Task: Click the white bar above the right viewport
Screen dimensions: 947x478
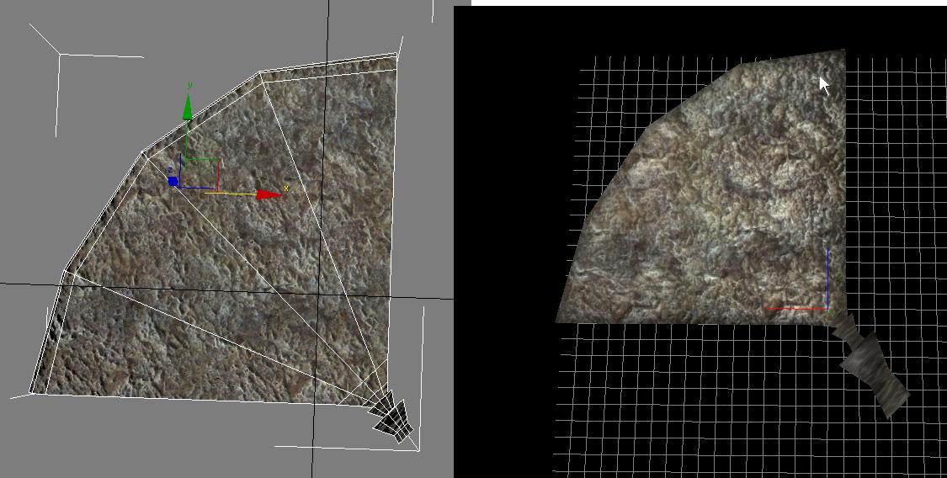Action: click(707, 3)
